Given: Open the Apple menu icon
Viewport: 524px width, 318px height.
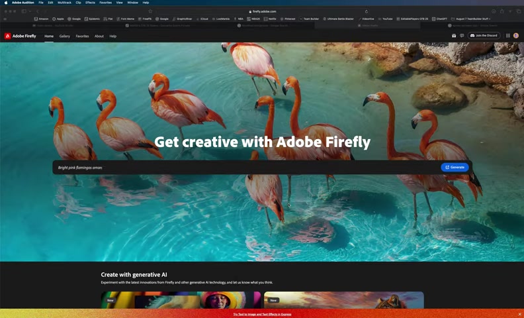Looking at the screenshot, I should tap(6, 3).
